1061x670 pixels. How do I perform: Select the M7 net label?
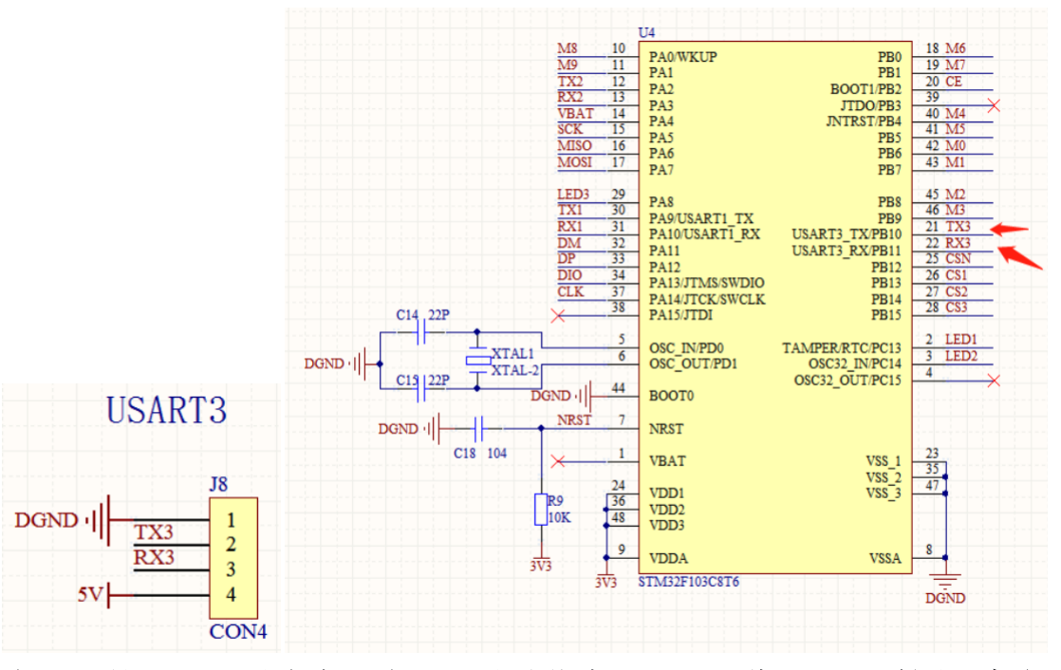tap(956, 65)
